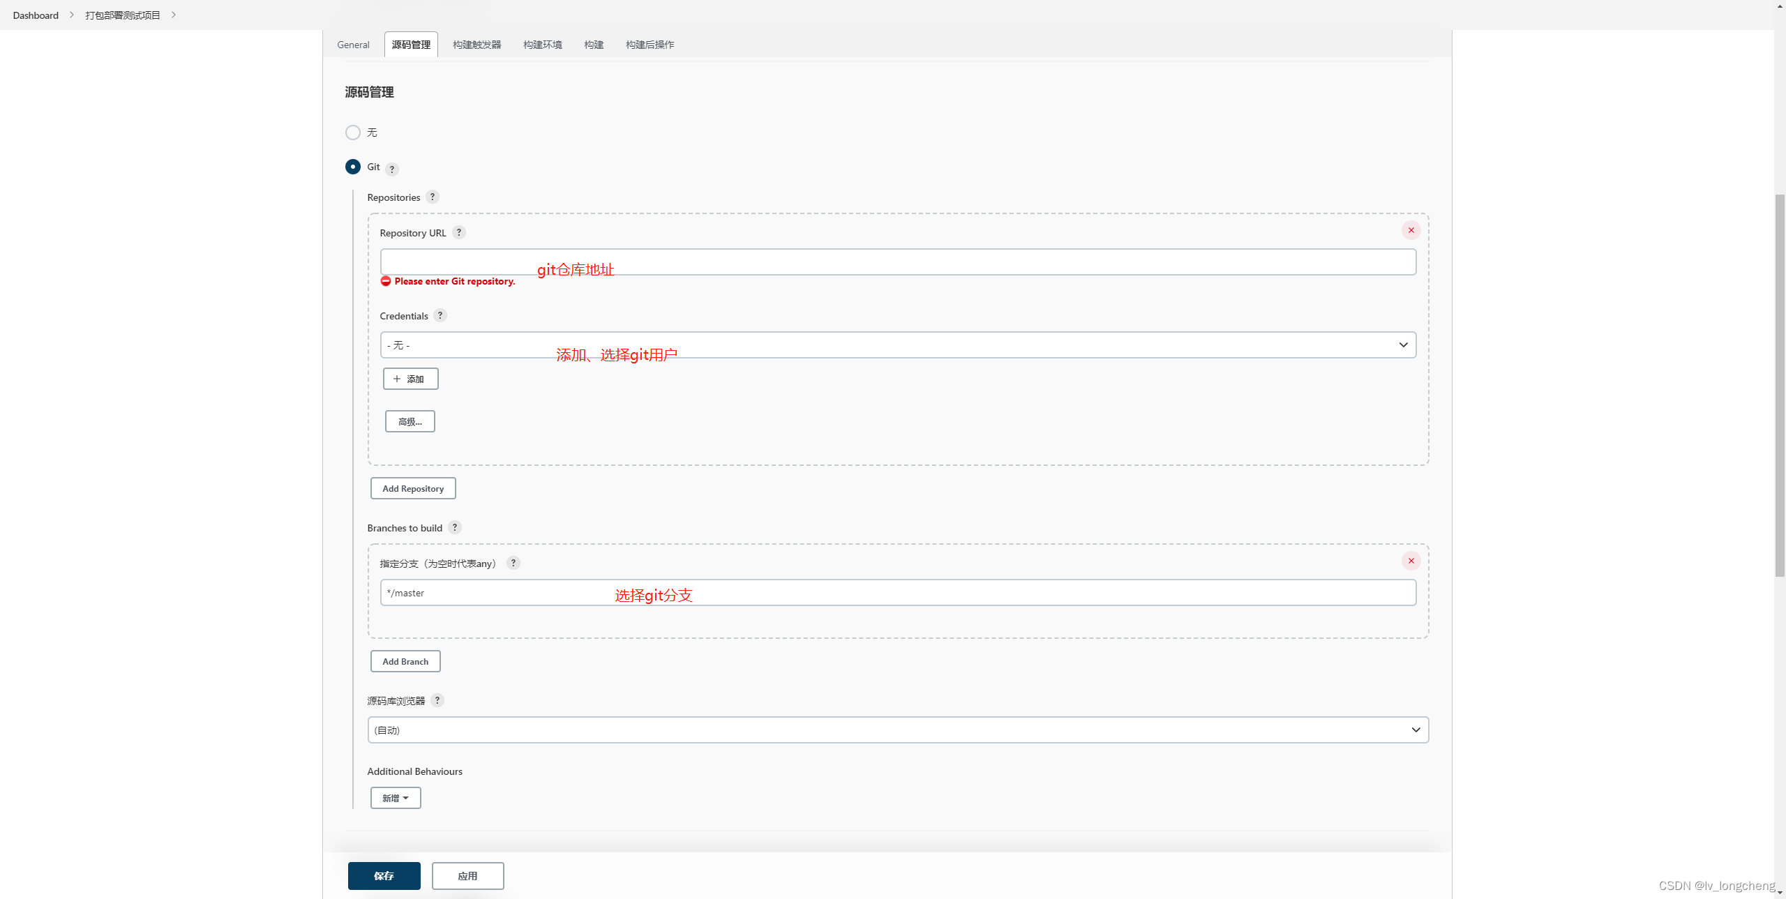Click the Add Repository button

[412, 488]
